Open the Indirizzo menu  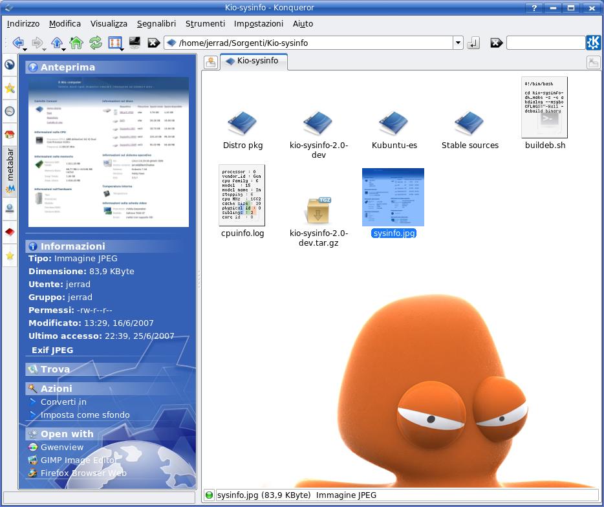click(23, 24)
